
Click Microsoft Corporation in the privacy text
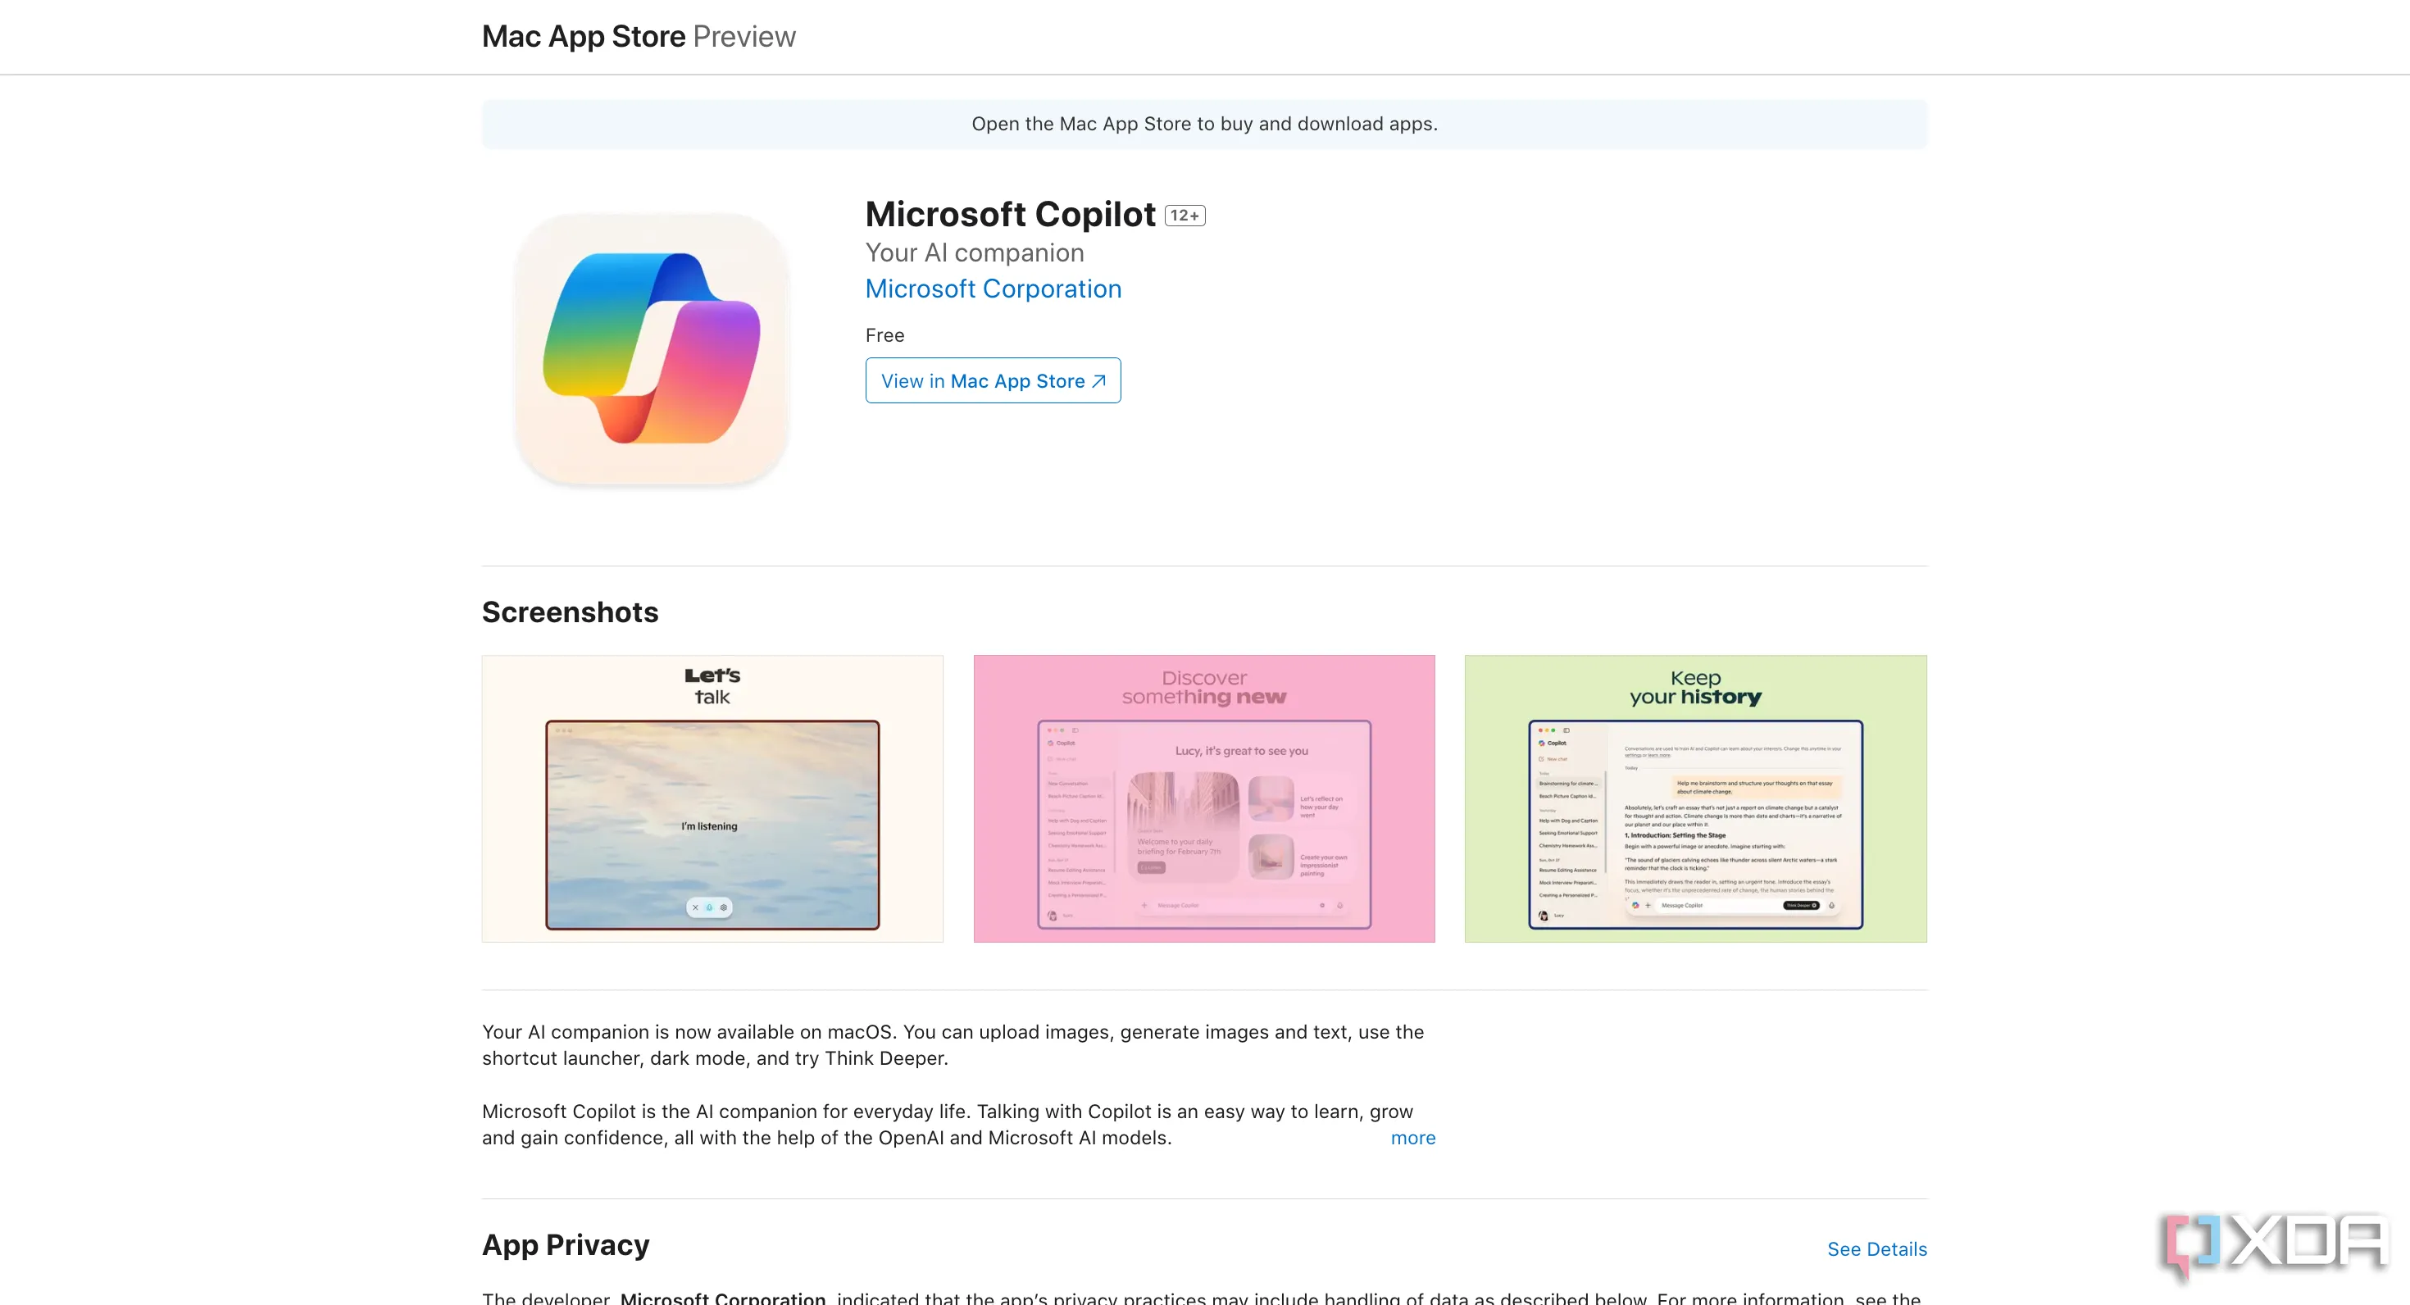pyautogui.click(x=722, y=1298)
